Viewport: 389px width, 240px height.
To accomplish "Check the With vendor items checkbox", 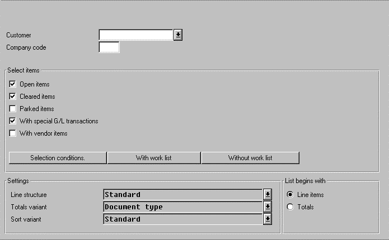I will coord(13,133).
